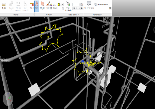The width and height of the screenshot is (155, 109).
Task: Open the Bloquear button dropdown arrow
Action: click(x=11, y=10)
